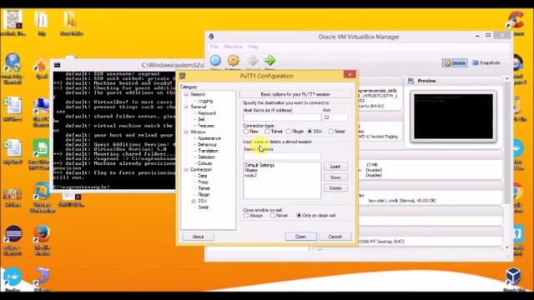Open Oracle VM VirtualBox desktop shortcut
This screenshot has width=534, height=300.
click(513, 279)
